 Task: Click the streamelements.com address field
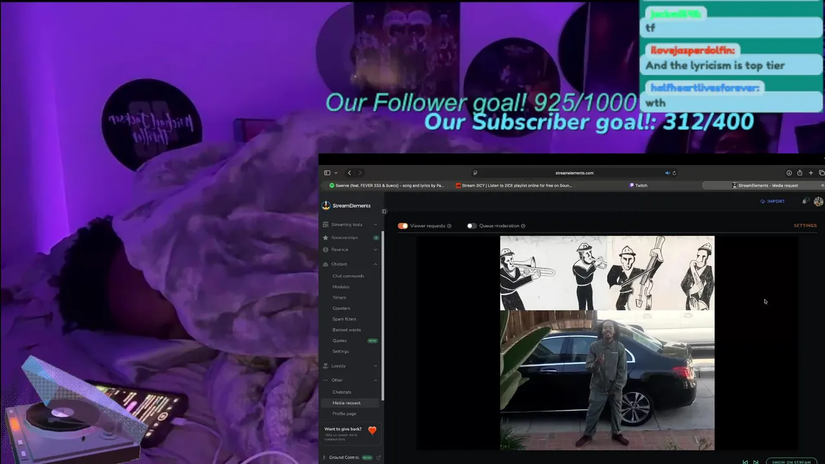pyautogui.click(x=574, y=173)
